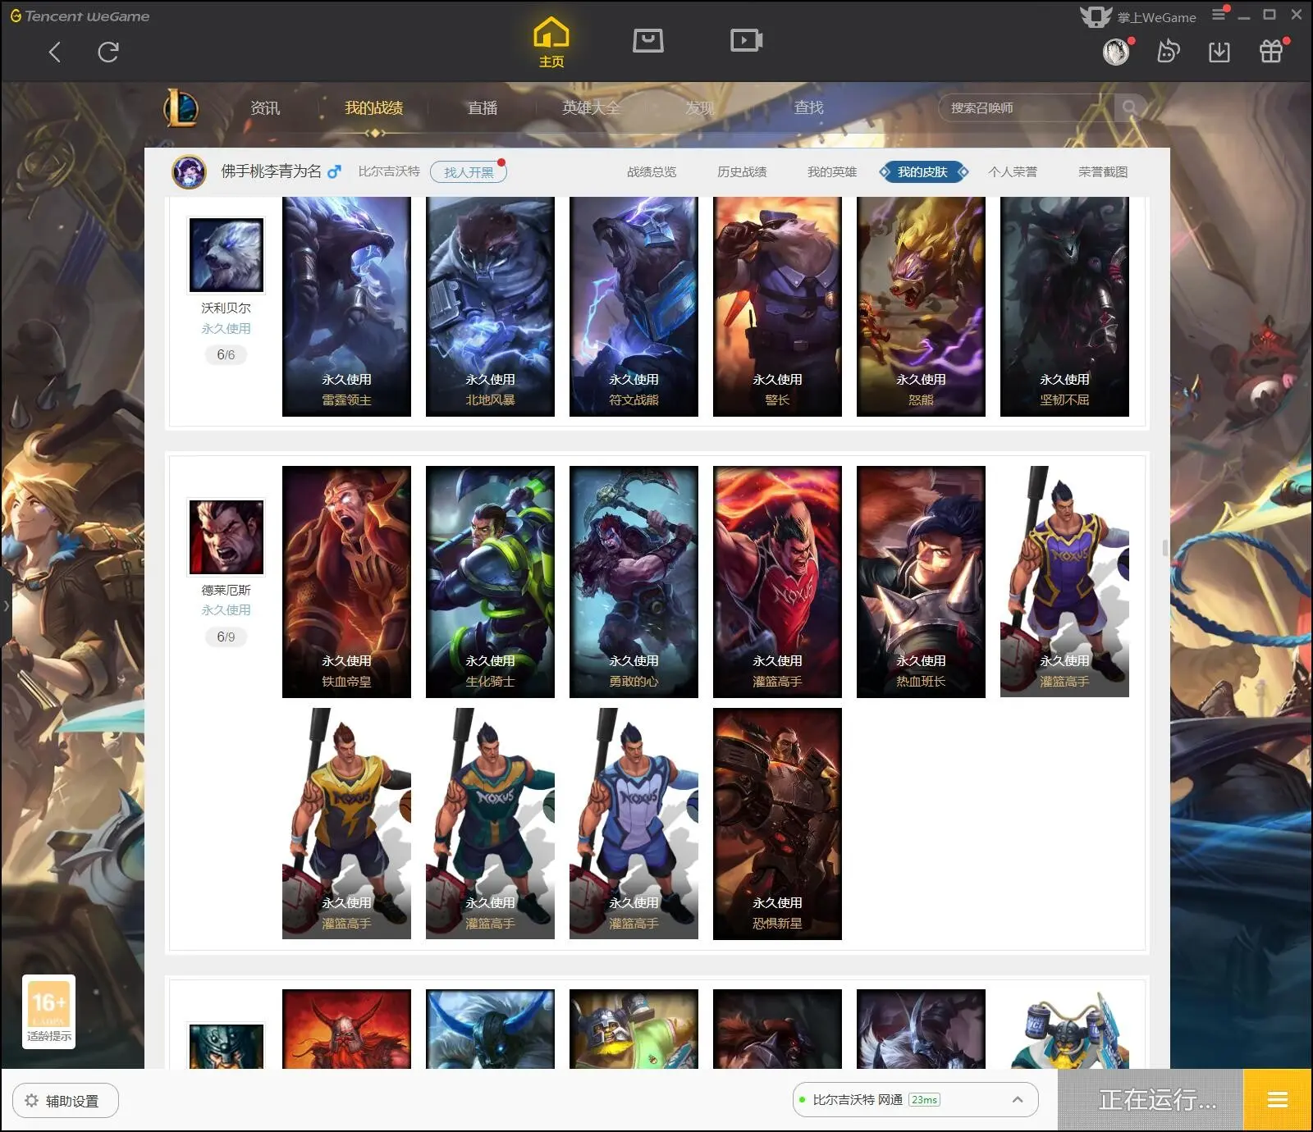Select the 怒熊 skin card
The width and height of the screenshot is (1313, 1132).
click(921, 307)
